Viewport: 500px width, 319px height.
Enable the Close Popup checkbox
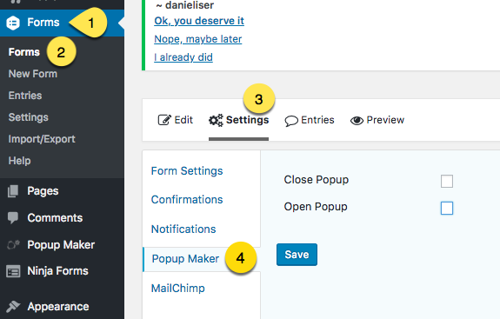tap(447, 182)
